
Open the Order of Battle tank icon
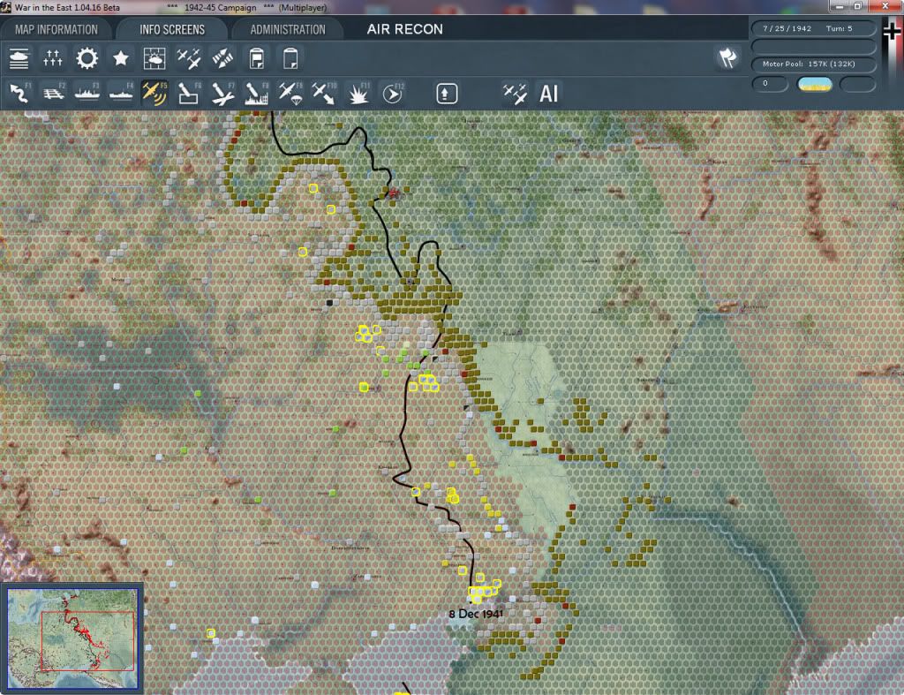[19, 59]
